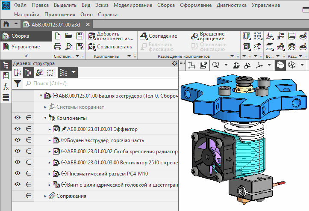This screenshot has width=309, height=211.
Task: Click the Create part (Создать деталь) icon
Action: [x=92, y=47]
